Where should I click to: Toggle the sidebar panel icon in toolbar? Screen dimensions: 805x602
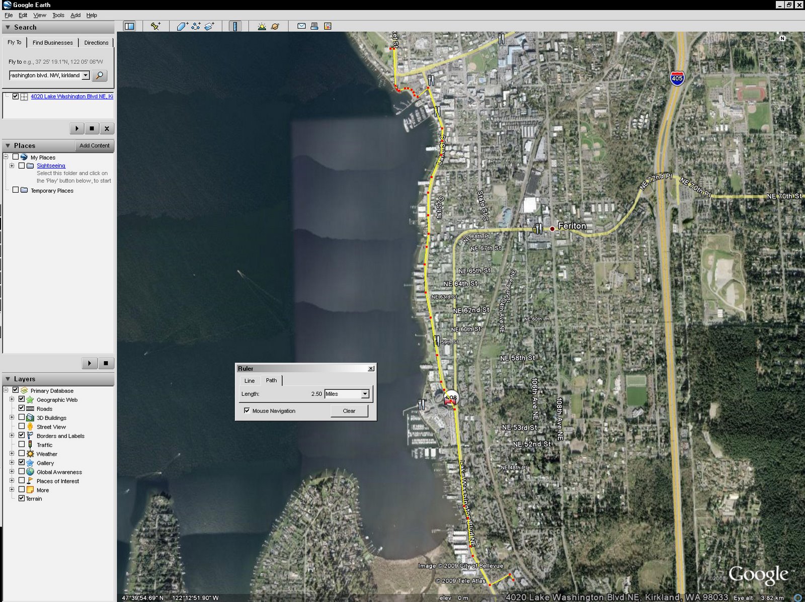pos(129,26)
